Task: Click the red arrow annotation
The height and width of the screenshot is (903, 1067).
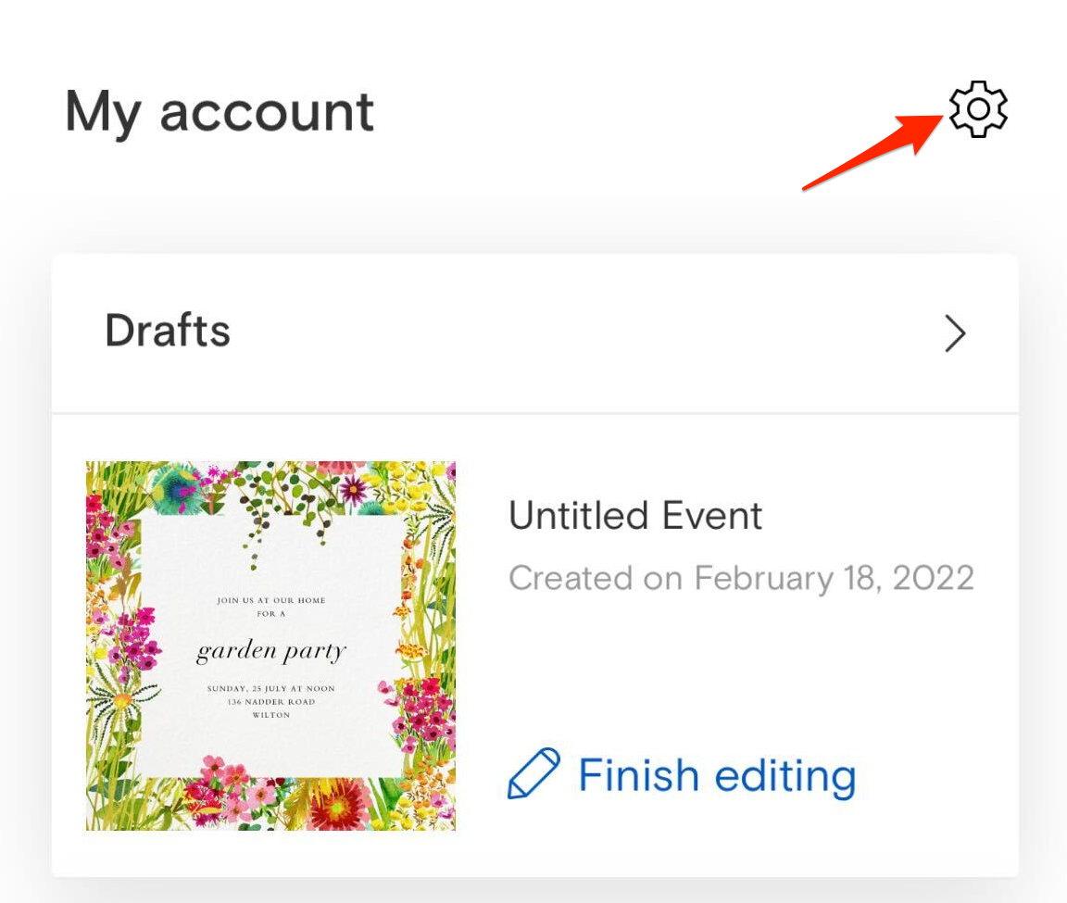Action: tap(873, 152)
